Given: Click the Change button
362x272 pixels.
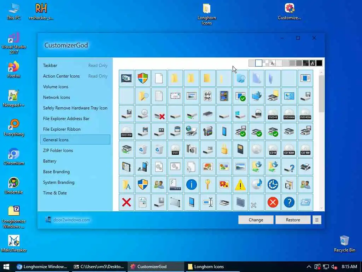Looking at the screenshot, I should (x=256, y=220).
